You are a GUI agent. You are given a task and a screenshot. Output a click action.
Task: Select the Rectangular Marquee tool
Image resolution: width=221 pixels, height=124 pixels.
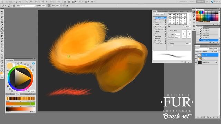click(2, 14)
